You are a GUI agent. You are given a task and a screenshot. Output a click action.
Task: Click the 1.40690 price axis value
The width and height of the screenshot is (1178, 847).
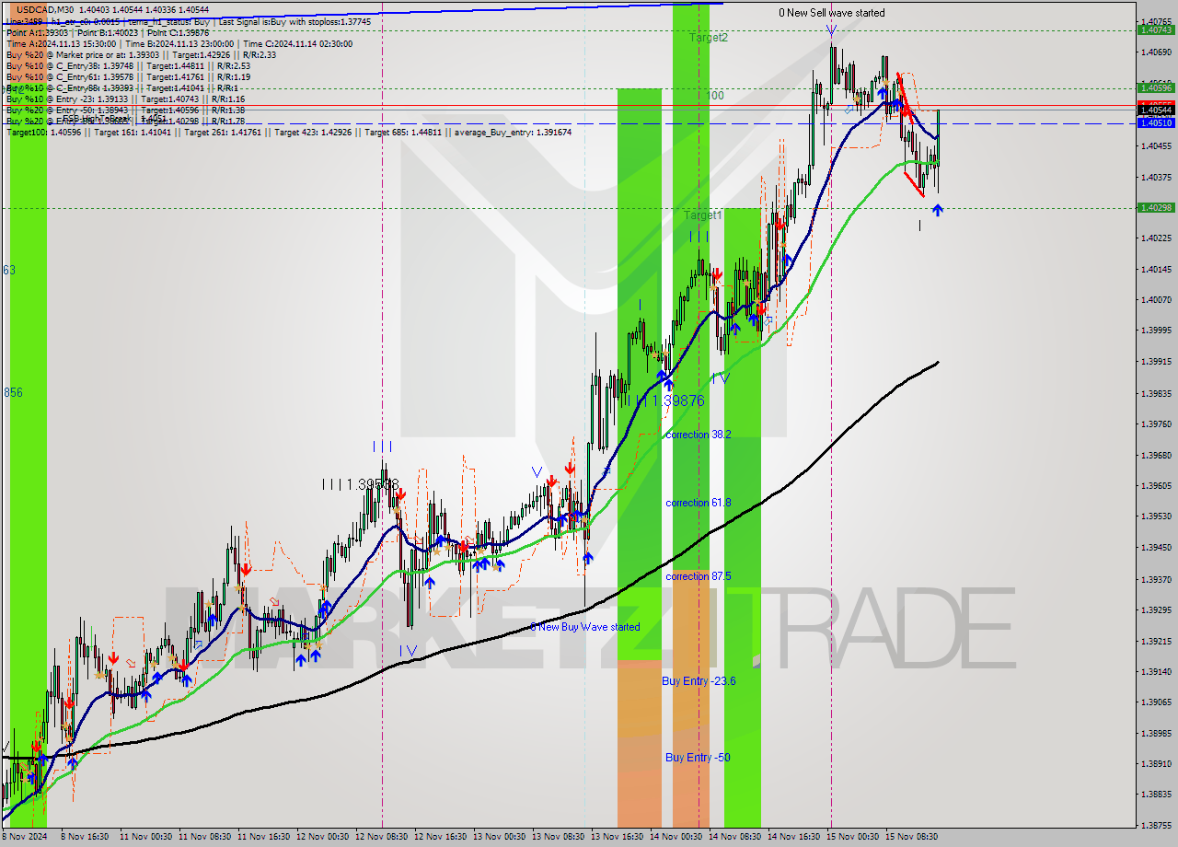click(x=1155, y=52)
